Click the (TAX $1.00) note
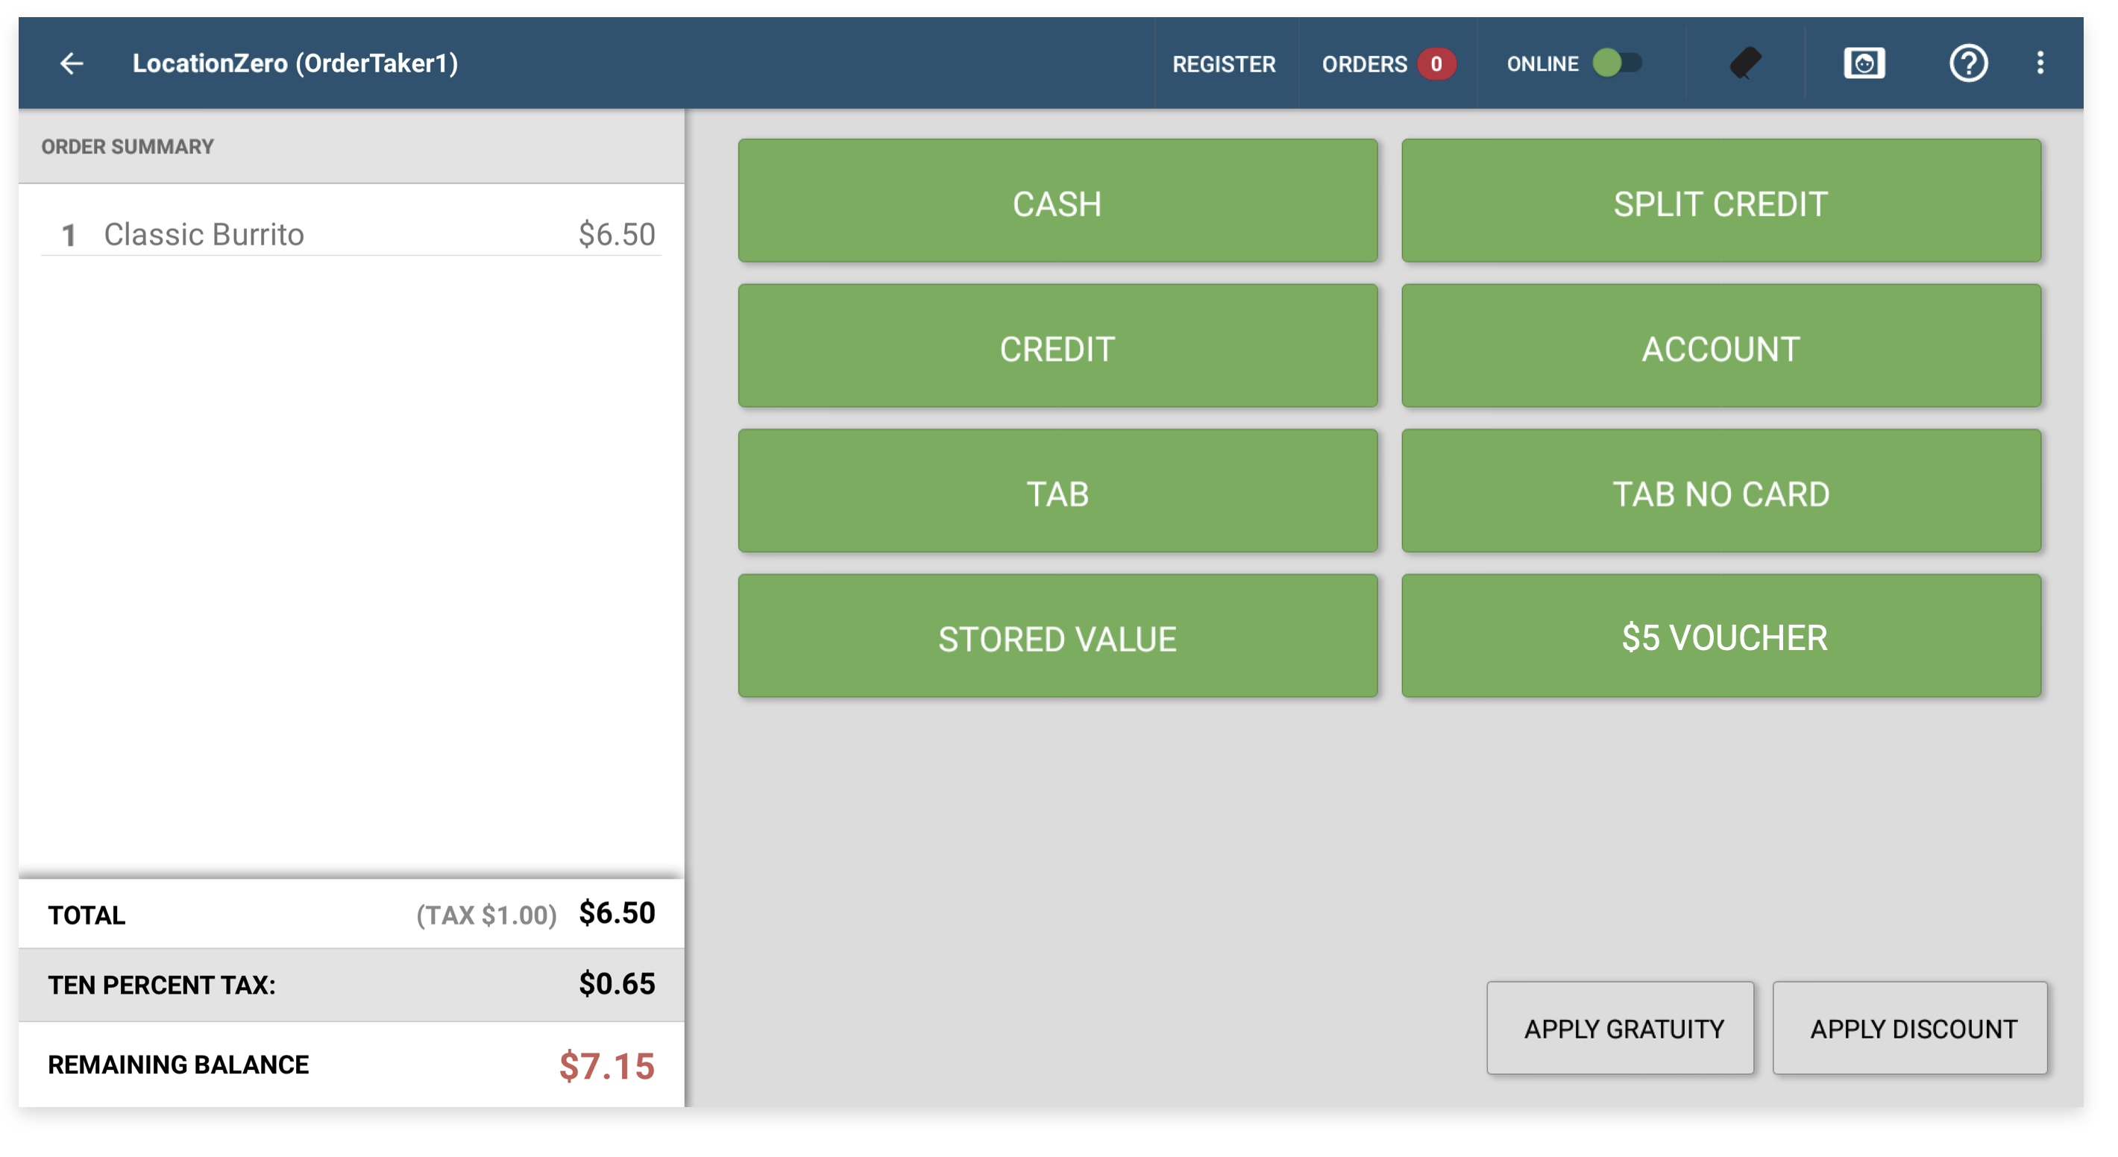 coord(487,915)
